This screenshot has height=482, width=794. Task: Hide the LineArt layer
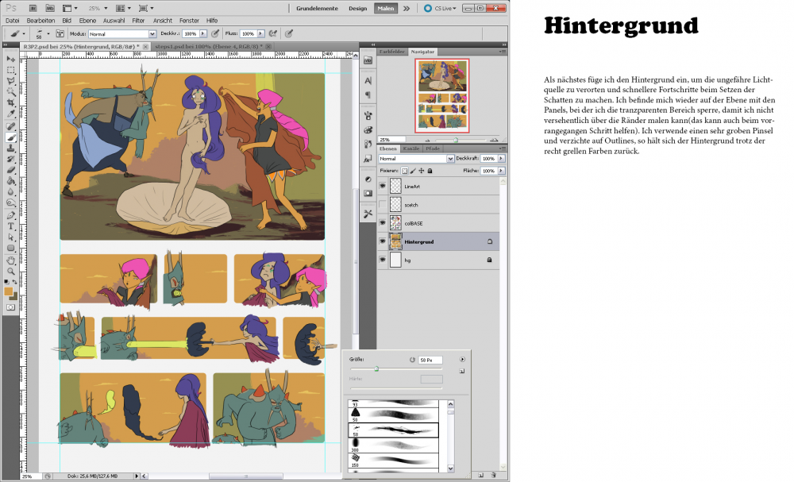point(383,187)
